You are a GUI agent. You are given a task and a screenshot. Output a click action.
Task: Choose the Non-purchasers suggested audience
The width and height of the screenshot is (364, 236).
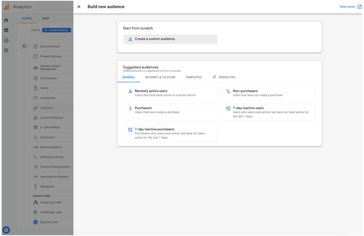(268, 93)
